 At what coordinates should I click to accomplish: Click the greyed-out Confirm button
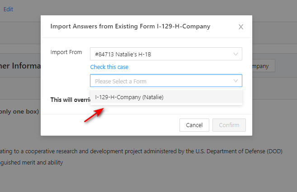pyautogui.click(x=229, y=125)
